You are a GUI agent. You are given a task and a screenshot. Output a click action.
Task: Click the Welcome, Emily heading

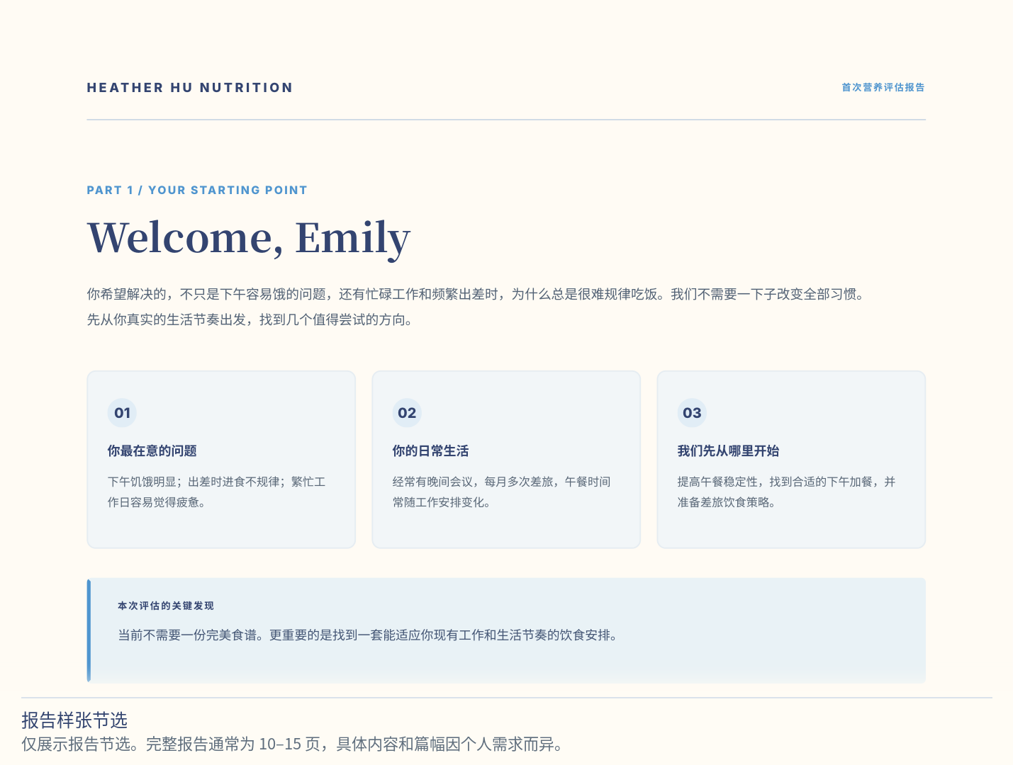[x=249, y=238]
